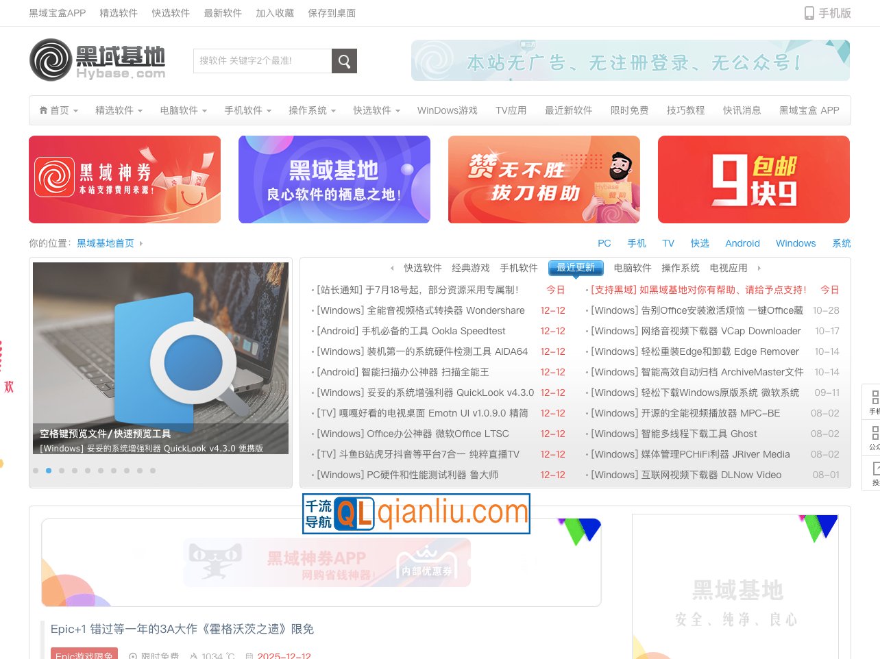Switch to the 最近更新 tab

pos(576,268)
